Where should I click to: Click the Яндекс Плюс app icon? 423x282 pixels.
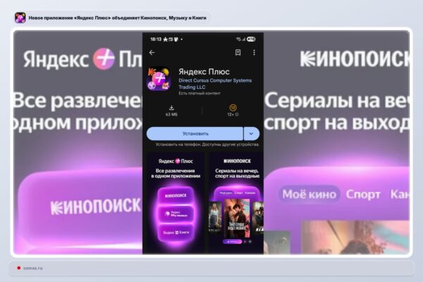point(159,79)
